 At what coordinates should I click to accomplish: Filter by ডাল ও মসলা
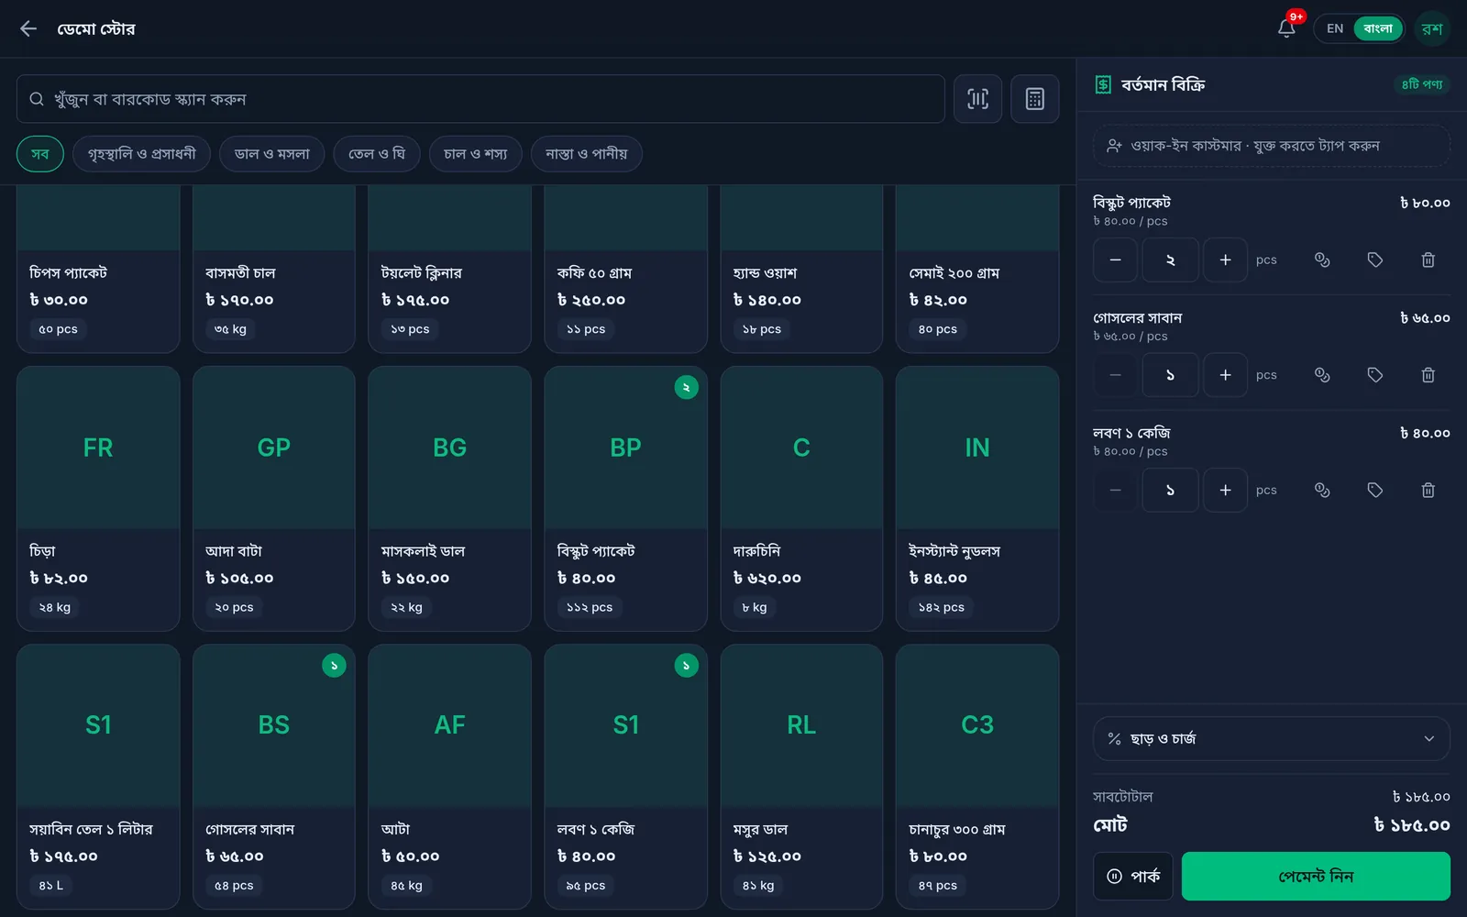point(272,154)
